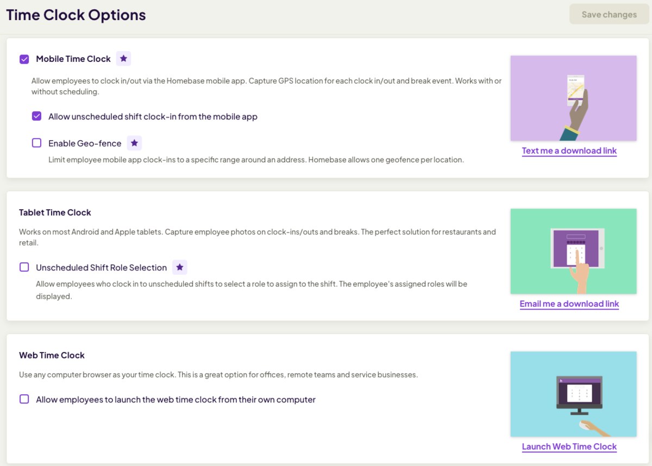This screenshot has width=652, height=466.
Task: Click the Email me a download link
Action: [x=569, y=304]
